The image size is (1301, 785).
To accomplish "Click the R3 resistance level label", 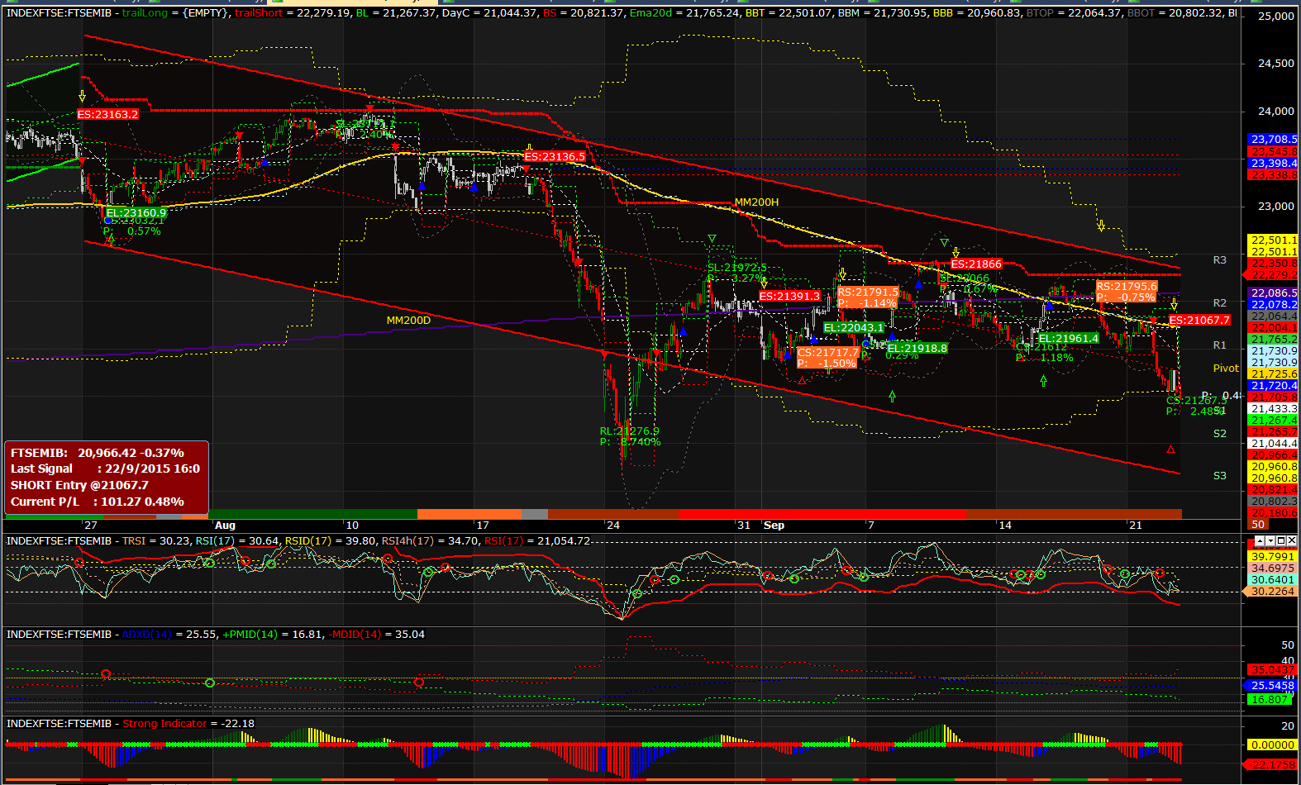I will [1220, 260].
